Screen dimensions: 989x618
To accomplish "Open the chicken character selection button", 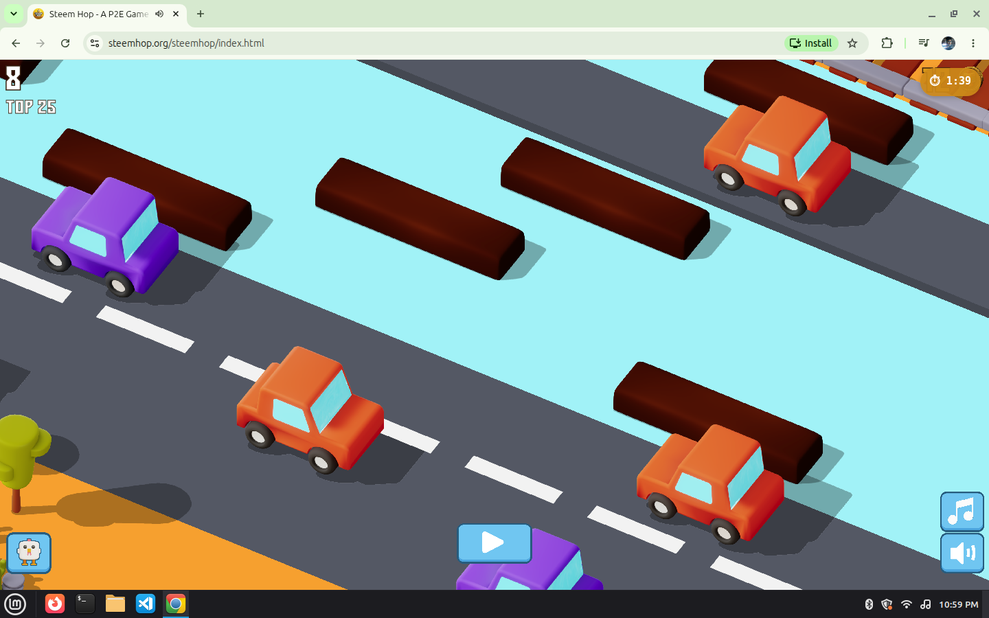I will click(29, 553).
